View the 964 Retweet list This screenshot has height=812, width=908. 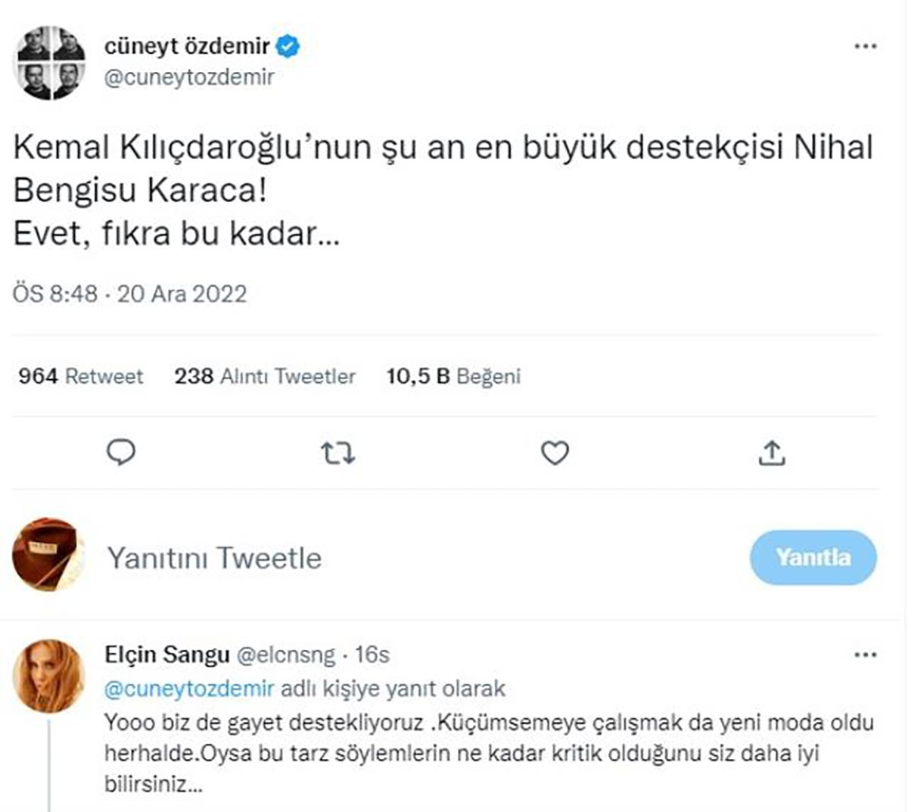[x=81, y=376]
